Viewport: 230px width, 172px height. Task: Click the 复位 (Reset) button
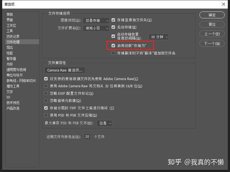pyautogui.click(x=212, y=24)
